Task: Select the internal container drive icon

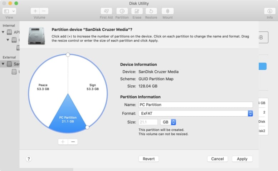Action: pyautogui.click(x=14, y=40)
